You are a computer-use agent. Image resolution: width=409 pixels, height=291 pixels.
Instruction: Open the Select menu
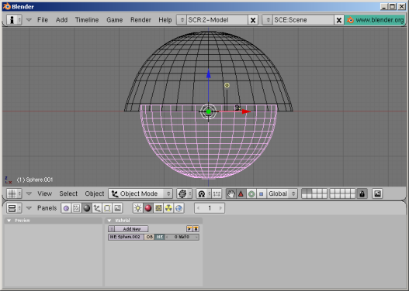click(68, 193)
